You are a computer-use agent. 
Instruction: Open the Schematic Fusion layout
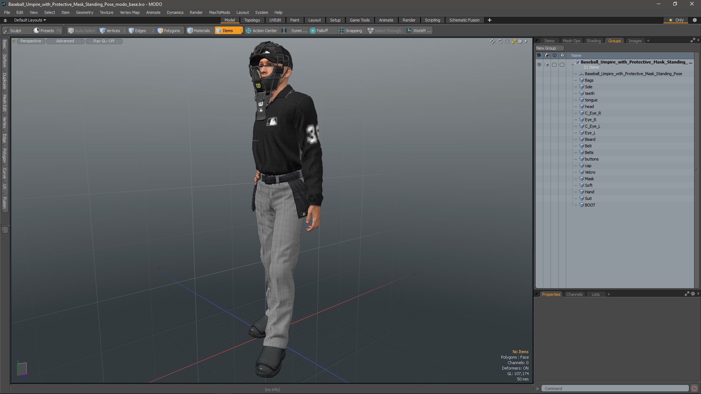click(x=464, y=20)
